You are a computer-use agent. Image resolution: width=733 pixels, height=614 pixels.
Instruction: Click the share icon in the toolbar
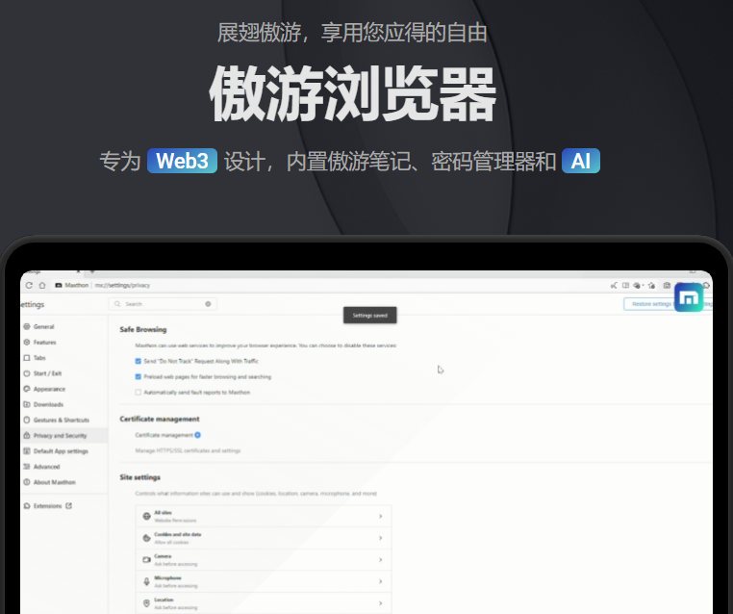(614, 285)
